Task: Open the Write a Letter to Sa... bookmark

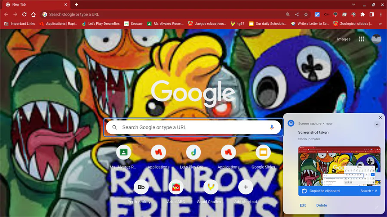Action: [x=310, y=24]
